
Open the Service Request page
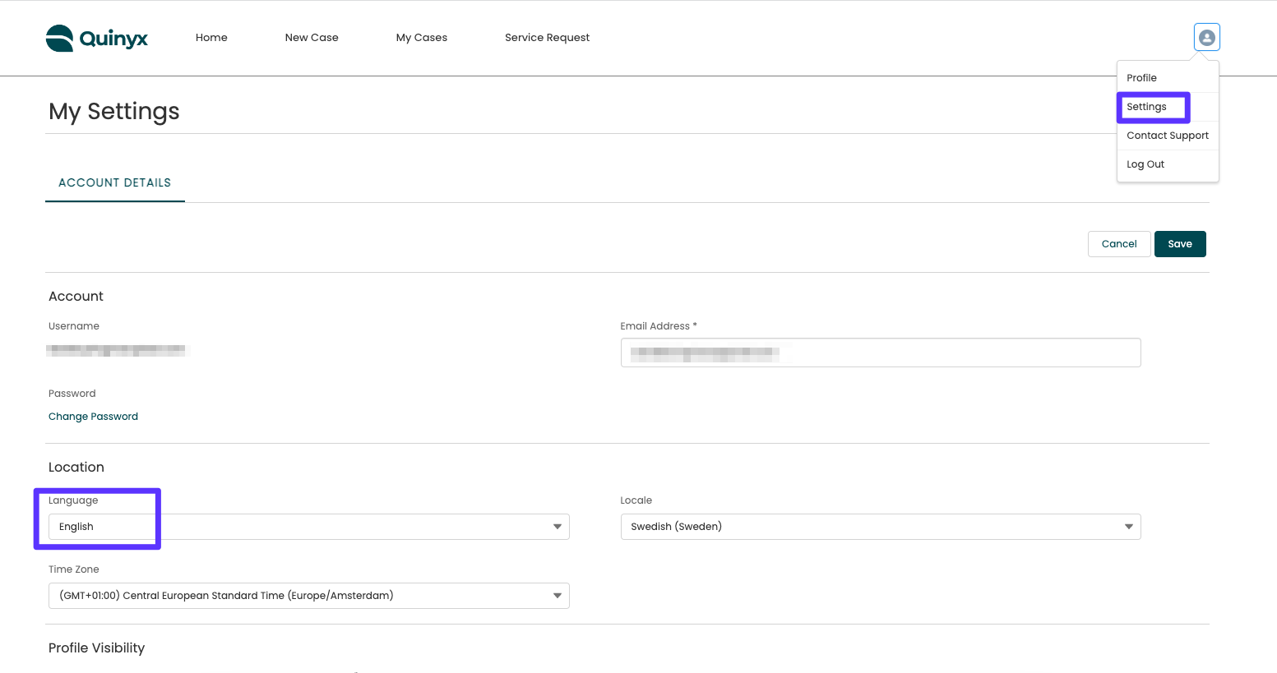(547, 38)
